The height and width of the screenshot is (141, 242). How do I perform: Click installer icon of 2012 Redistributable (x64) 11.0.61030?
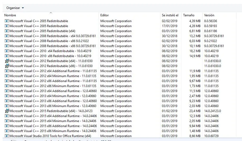7,61
